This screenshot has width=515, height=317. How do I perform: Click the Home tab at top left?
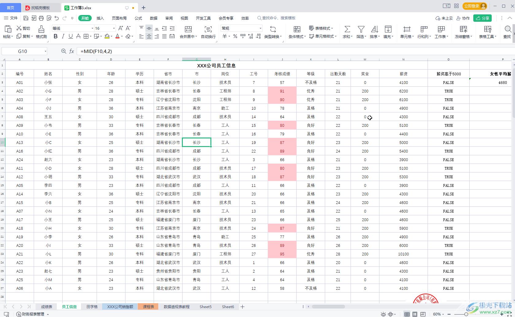click(10, 8)
